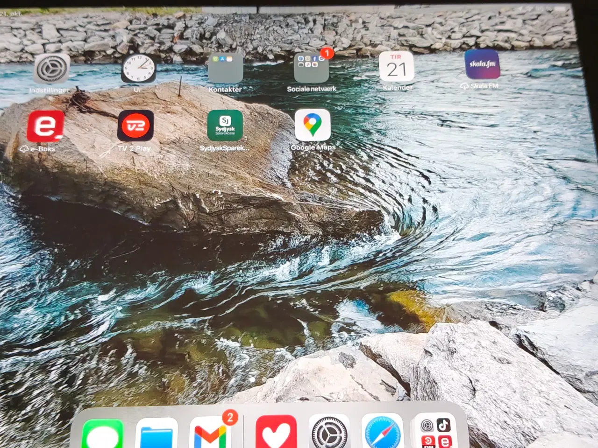Expand the Kontakter folder
Viewport: 598px width, 448px height.
point(226,68)
